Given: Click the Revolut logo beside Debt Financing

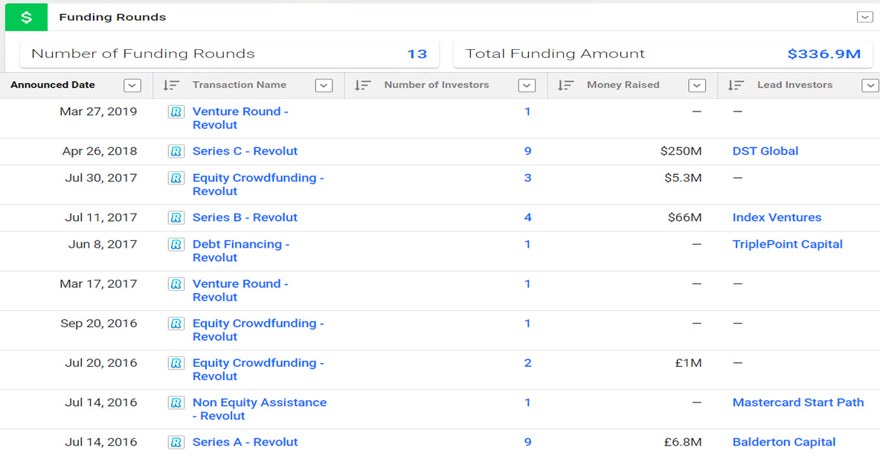Looking at the screenshot, I should (x=176, y=244).
